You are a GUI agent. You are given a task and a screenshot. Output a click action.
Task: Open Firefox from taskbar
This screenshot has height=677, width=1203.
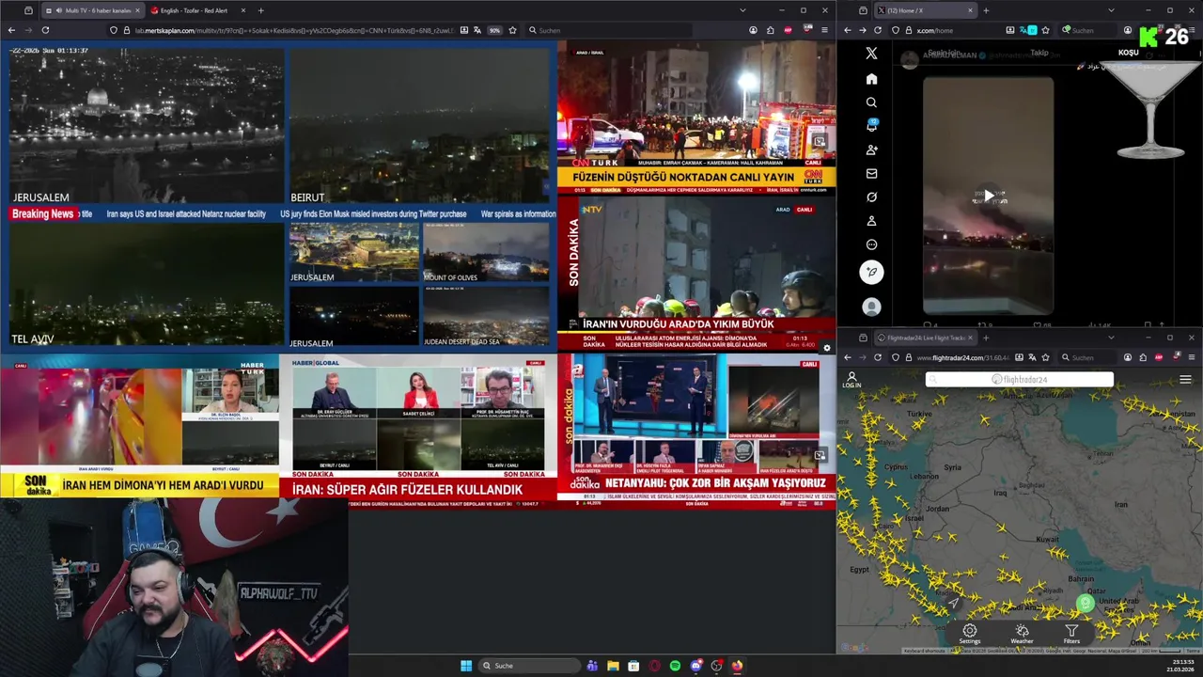click(x=737, y=666)
